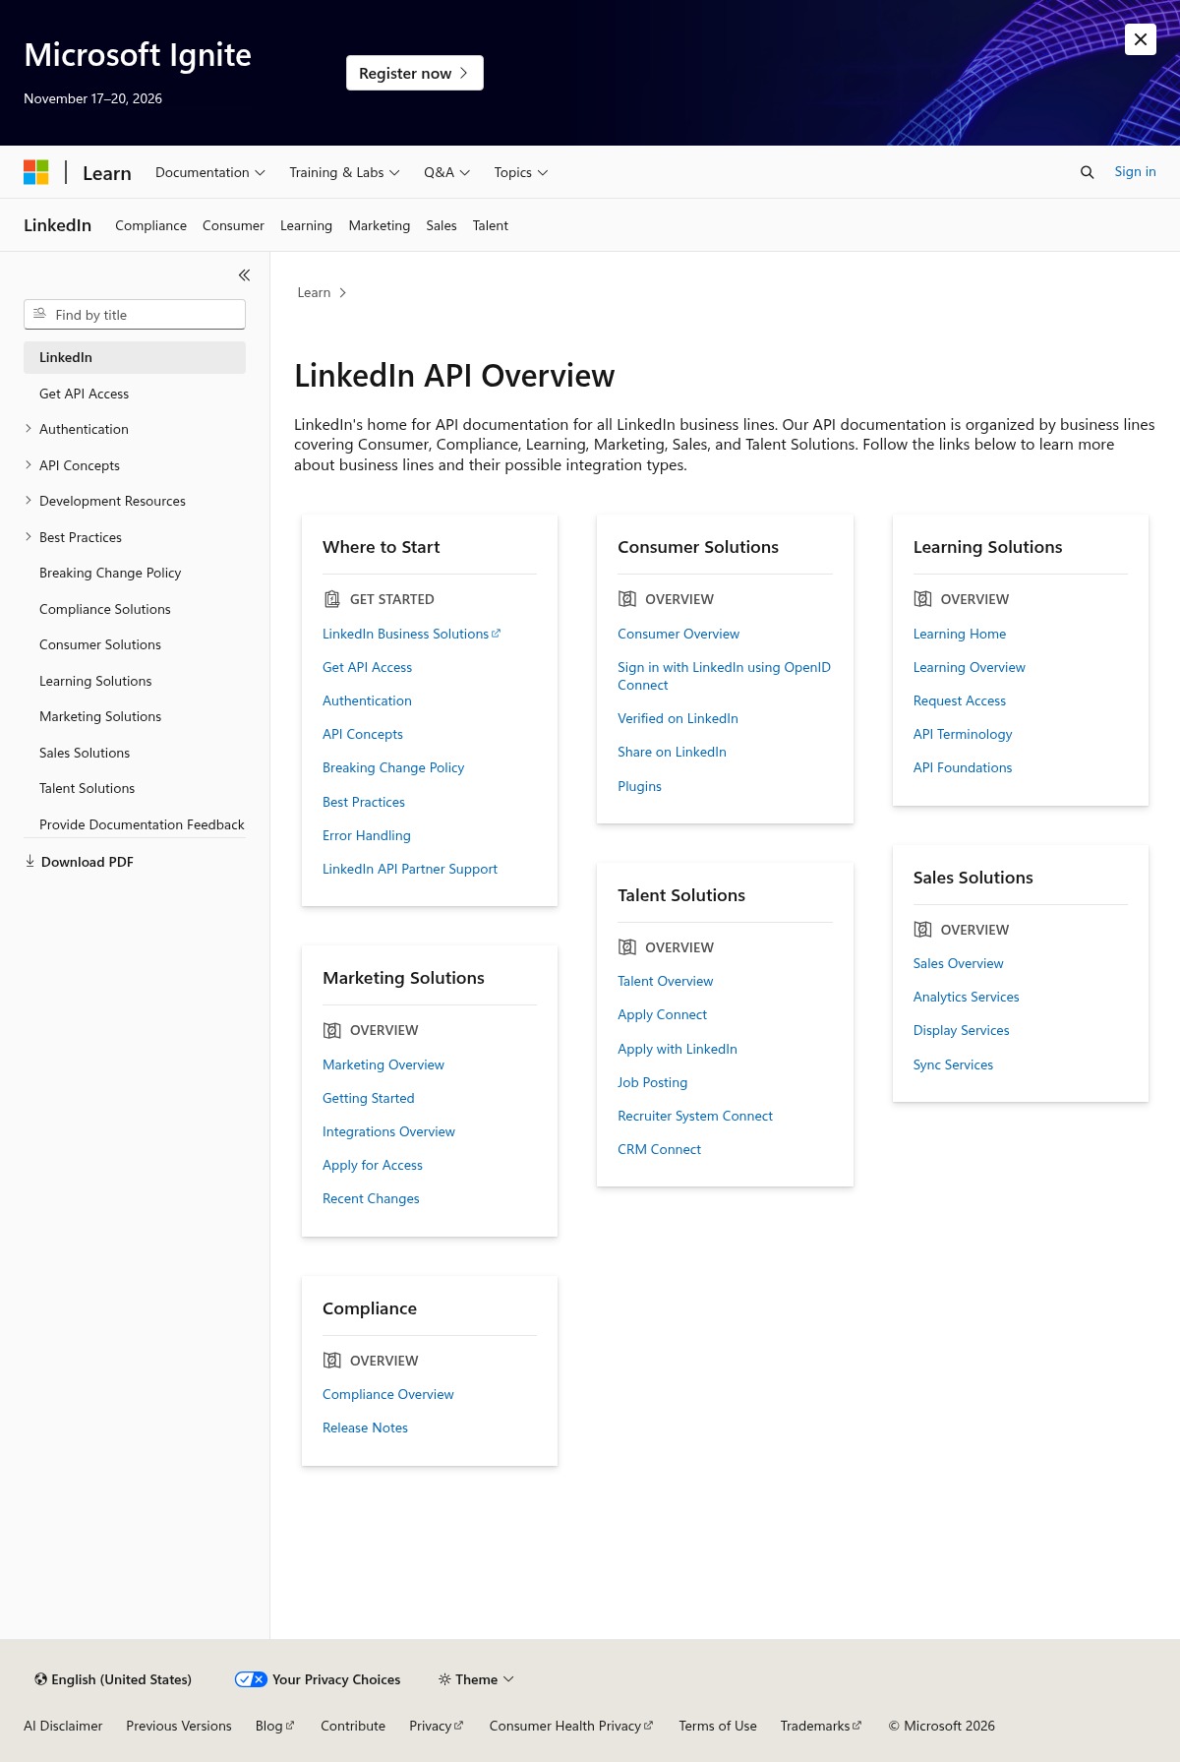Select Breaking Change Policy in sidebar

[x=110, y=573]
